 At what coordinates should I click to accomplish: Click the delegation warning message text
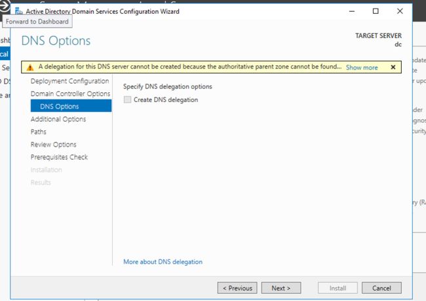[189, 67]
